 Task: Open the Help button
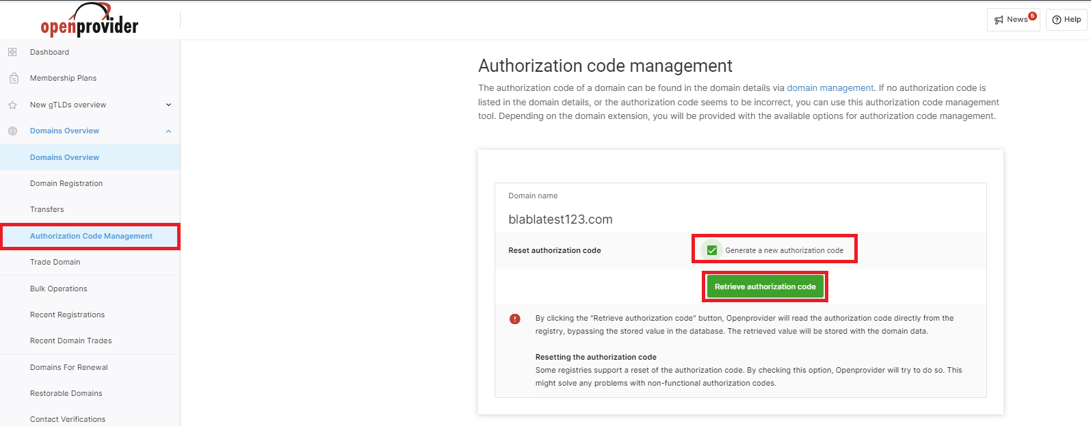pos(1066,20)
